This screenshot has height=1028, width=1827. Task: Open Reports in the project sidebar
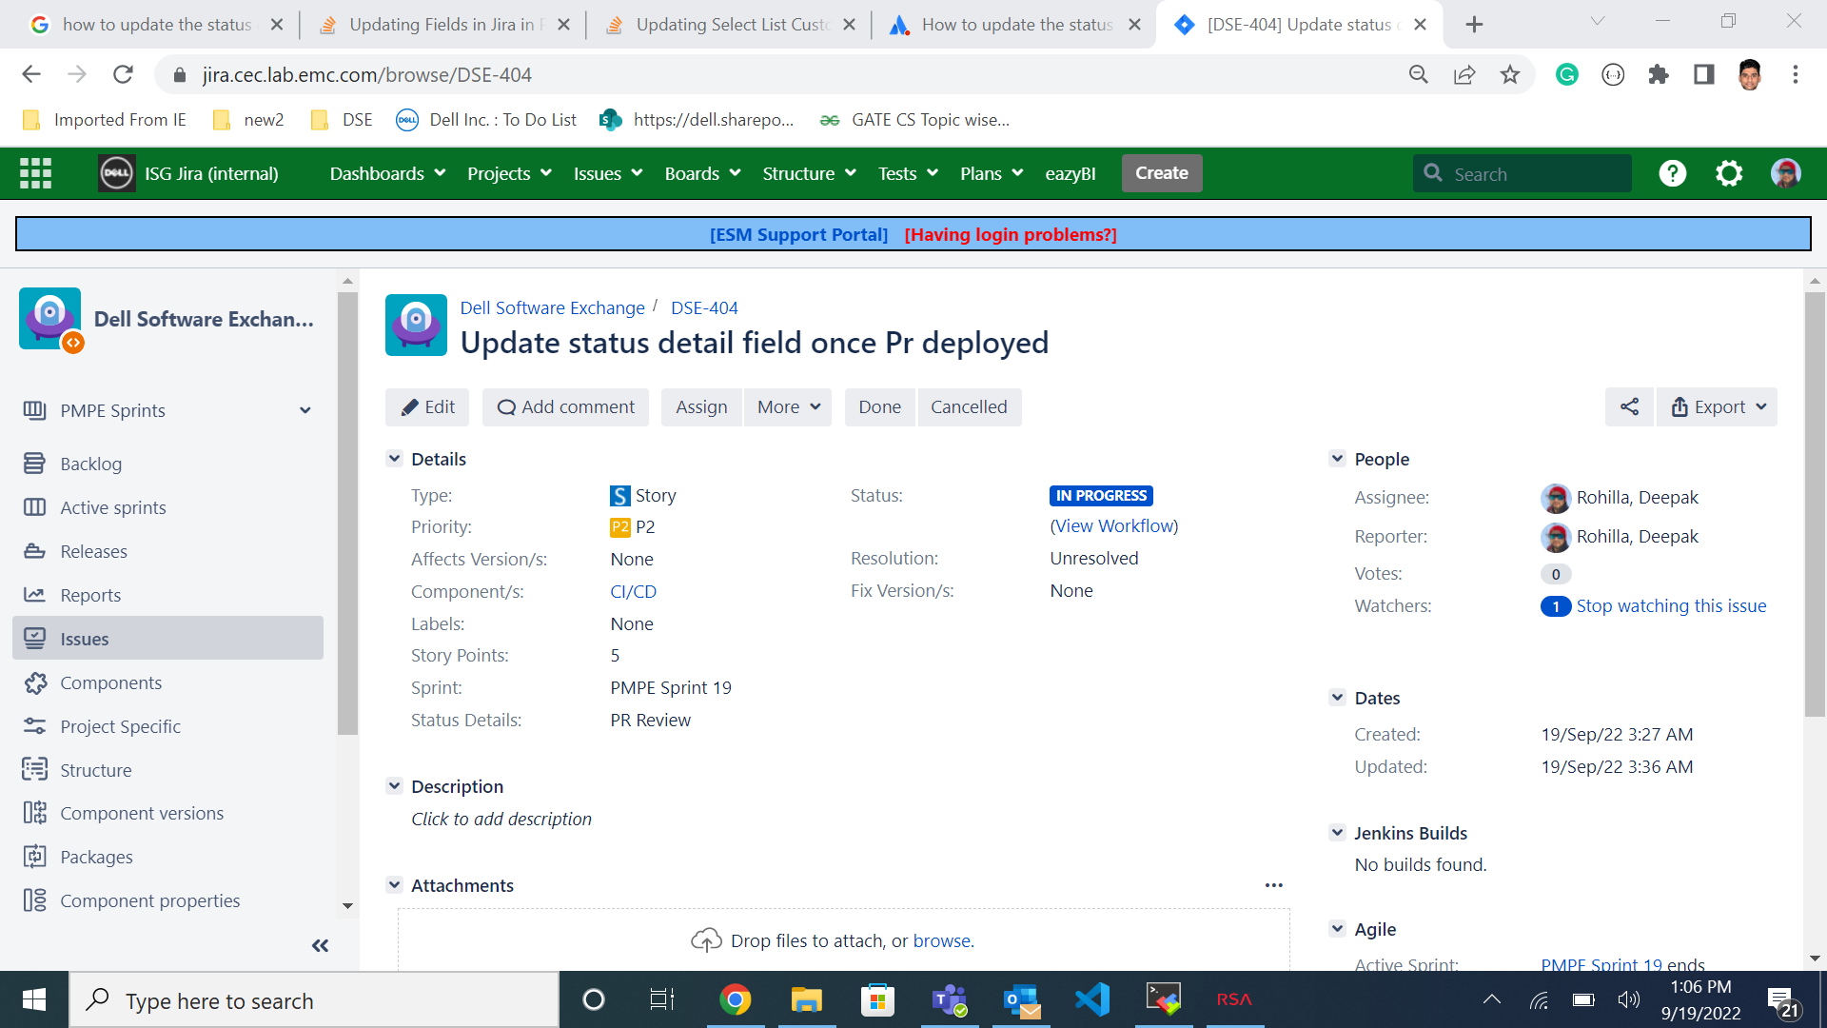pos(89,595)
